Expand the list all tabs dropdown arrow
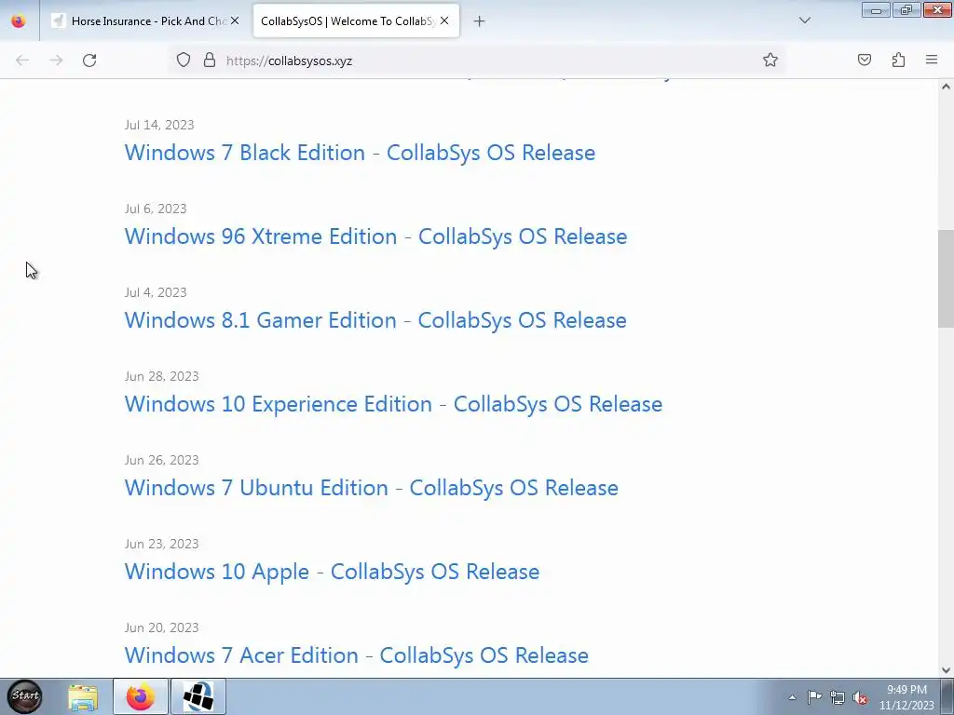 point(805,20)
